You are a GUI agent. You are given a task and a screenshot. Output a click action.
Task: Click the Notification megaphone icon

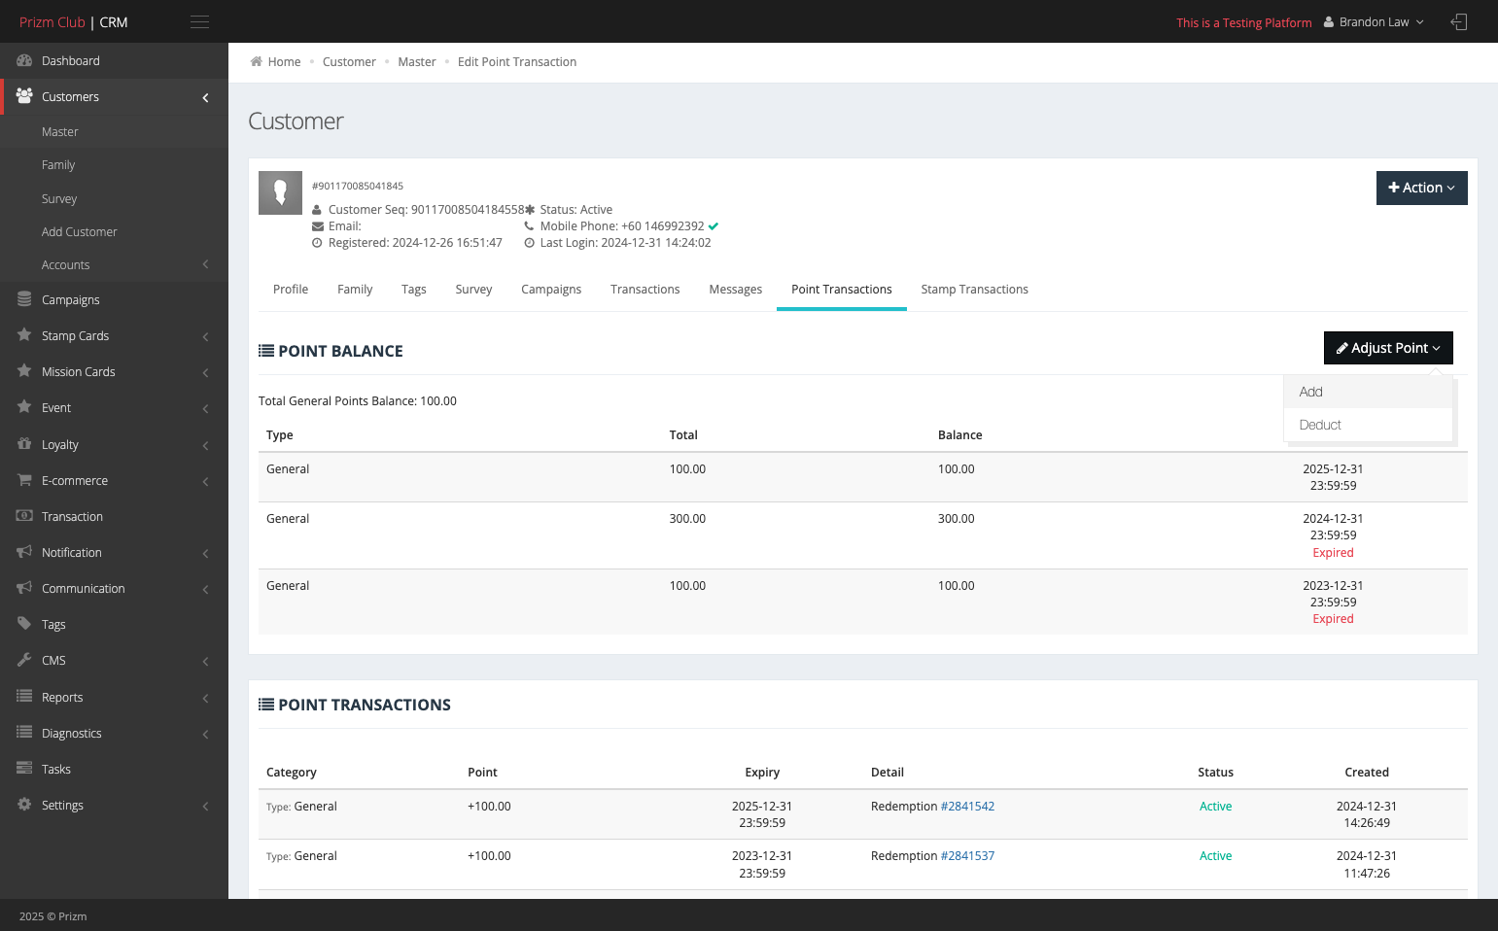click(x=24, y=552)
